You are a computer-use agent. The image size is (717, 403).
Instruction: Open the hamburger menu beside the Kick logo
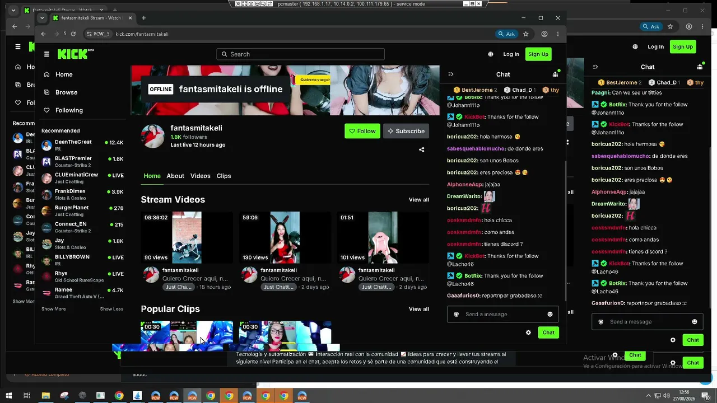click(46, 54)
